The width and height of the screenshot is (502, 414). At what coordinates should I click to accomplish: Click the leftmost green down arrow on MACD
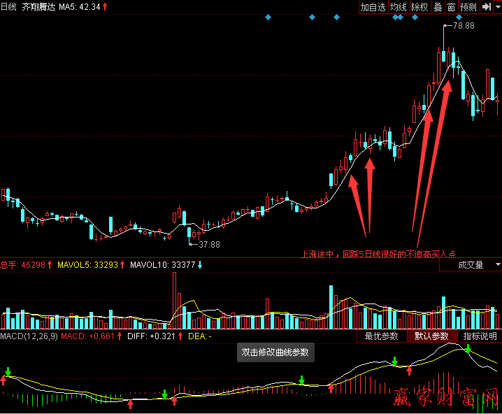point(8,371)
